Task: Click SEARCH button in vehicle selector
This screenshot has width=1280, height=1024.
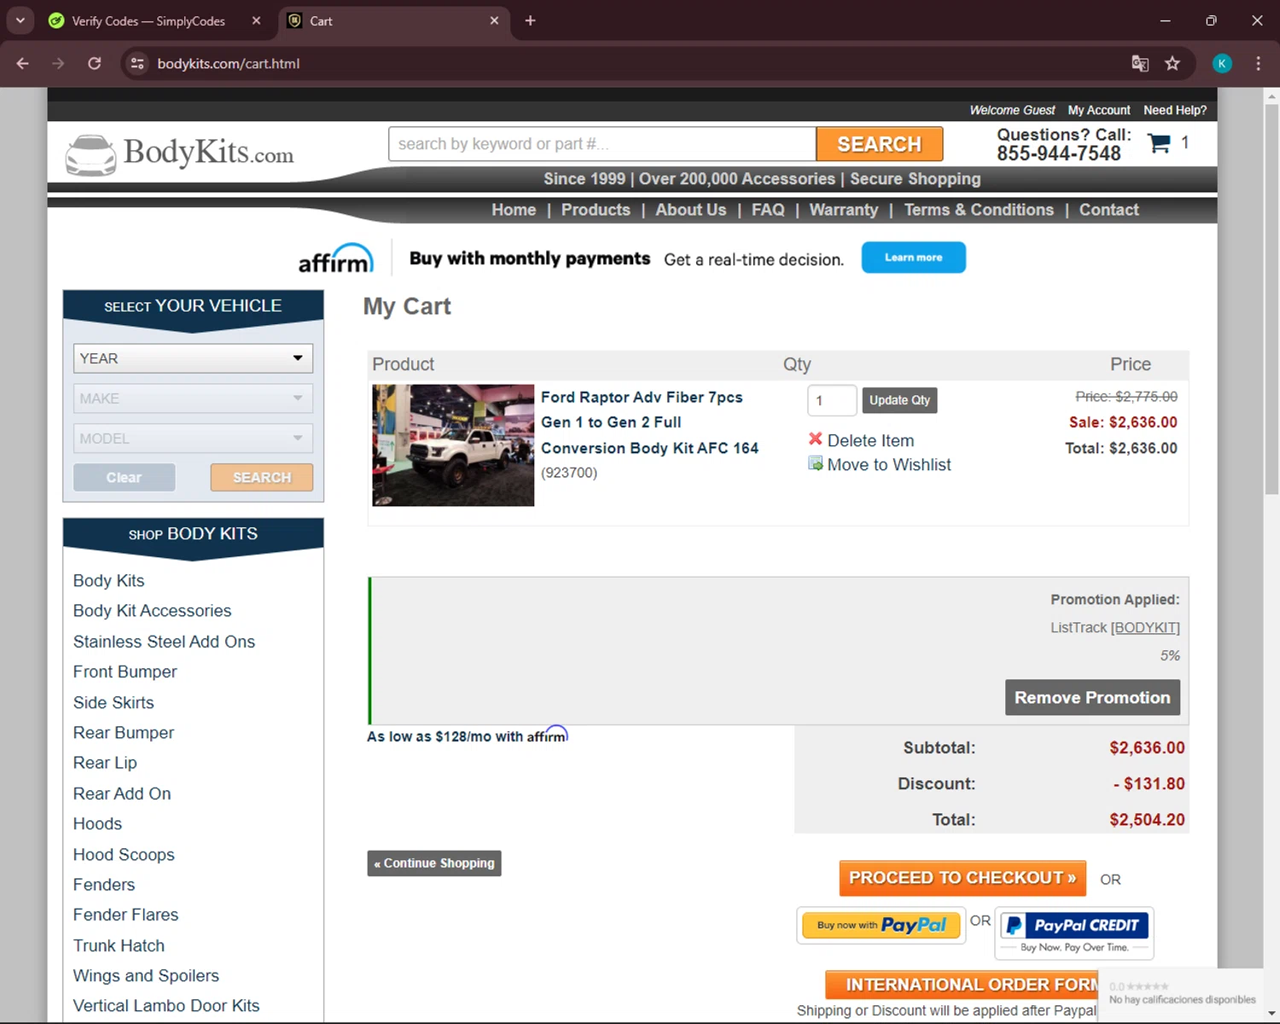Action: 262,478
